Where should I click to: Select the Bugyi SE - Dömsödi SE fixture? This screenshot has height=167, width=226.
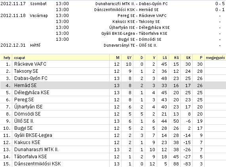point(140,39)
